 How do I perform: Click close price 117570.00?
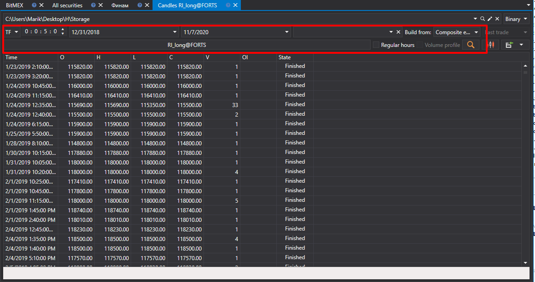click(189, 258)
